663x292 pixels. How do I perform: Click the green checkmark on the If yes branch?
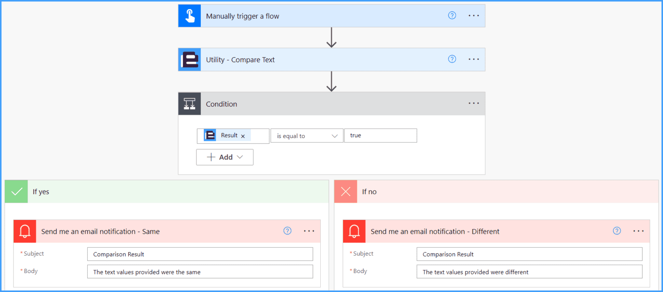16,191
